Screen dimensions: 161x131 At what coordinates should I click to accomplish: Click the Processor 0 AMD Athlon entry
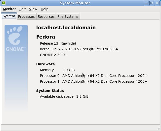[105, 76]
